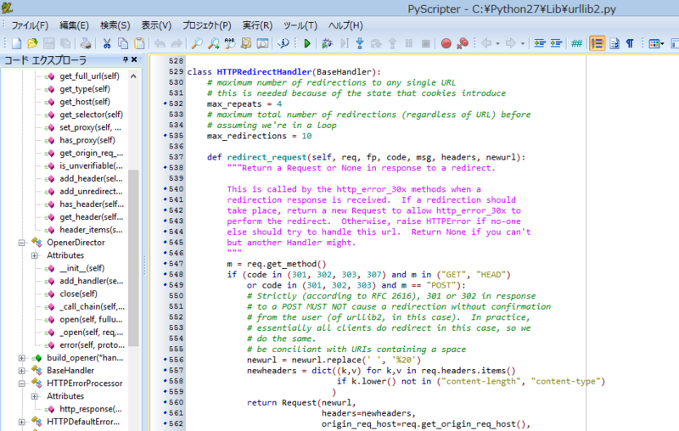Open the layouts dropdown arrow
The image size is (679, 431).
[662, 44]
